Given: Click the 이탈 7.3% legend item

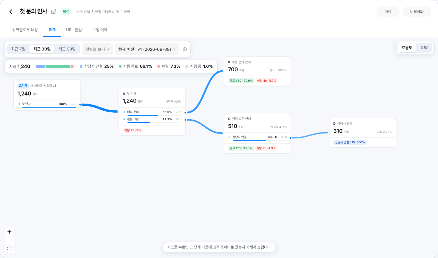Looking at the screenshot, I should [168, 66].
